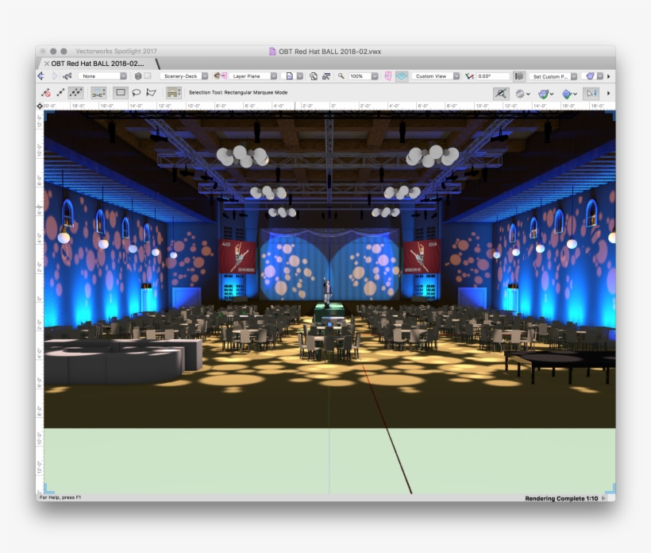651x553 pixels.
Task: Click the Selection Tool pointer icon with info badge
Action: [591, 94]
